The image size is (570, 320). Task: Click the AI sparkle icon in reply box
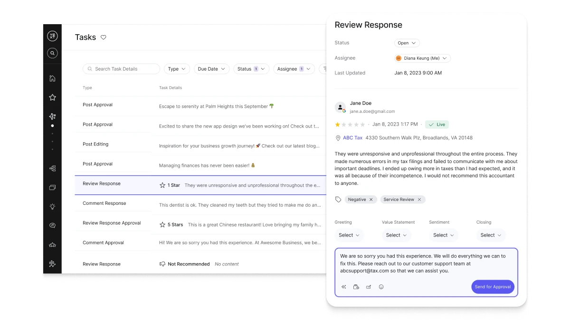click(344, 287)
